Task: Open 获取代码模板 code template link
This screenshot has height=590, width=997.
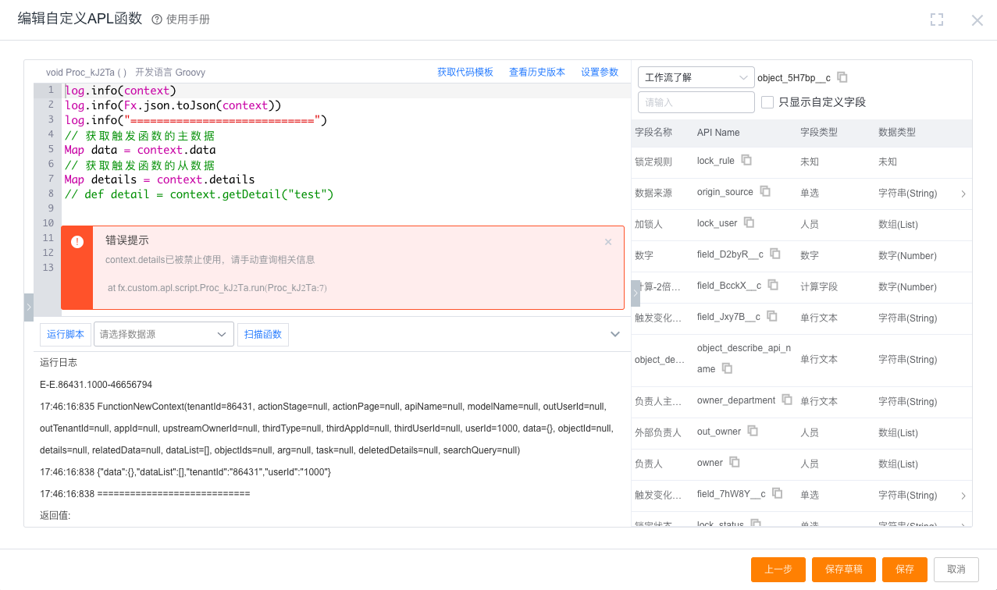Action: (465, 73)
